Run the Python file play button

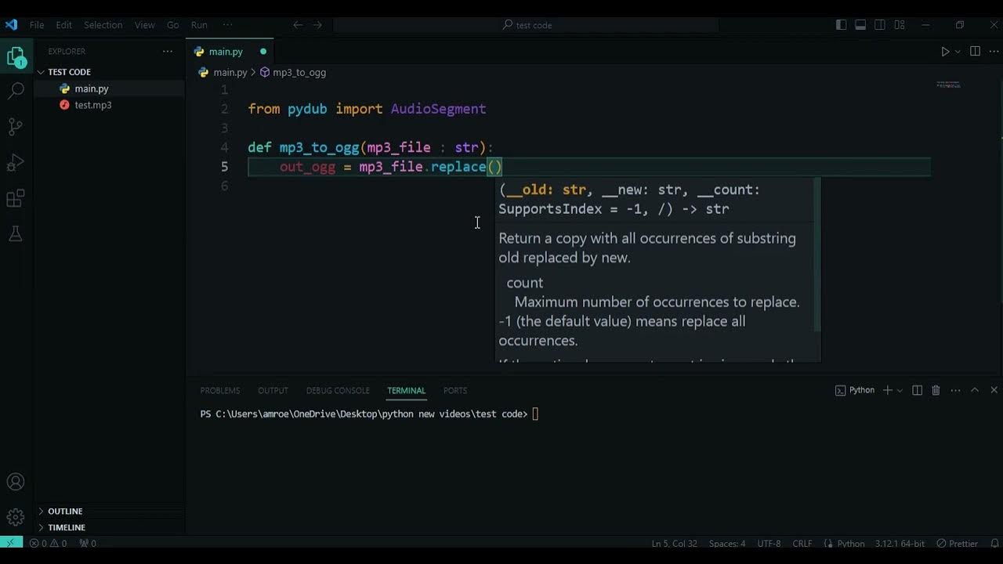pos(945,52)
